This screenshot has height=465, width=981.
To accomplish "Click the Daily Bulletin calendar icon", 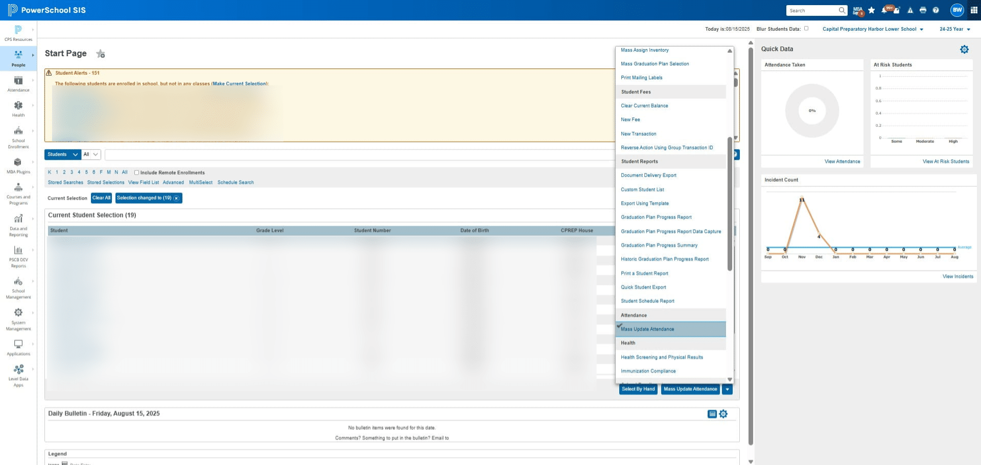I will [x=712, y=414].
